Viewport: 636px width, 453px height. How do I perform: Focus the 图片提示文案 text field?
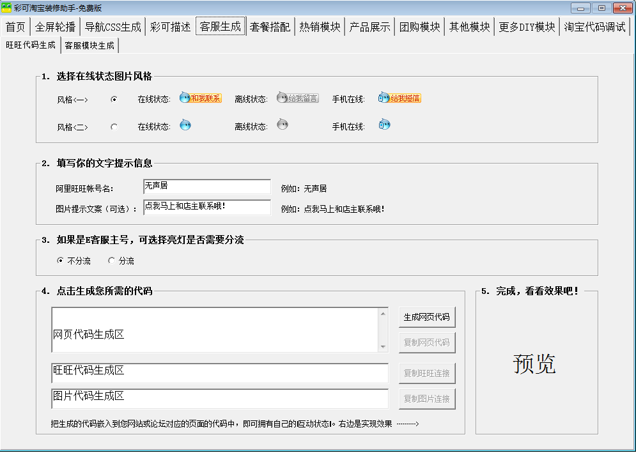207,208
